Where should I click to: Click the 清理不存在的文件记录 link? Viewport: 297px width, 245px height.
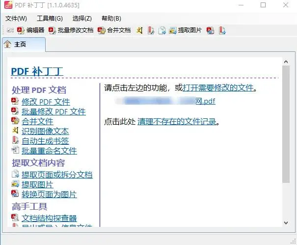(177, 121)
